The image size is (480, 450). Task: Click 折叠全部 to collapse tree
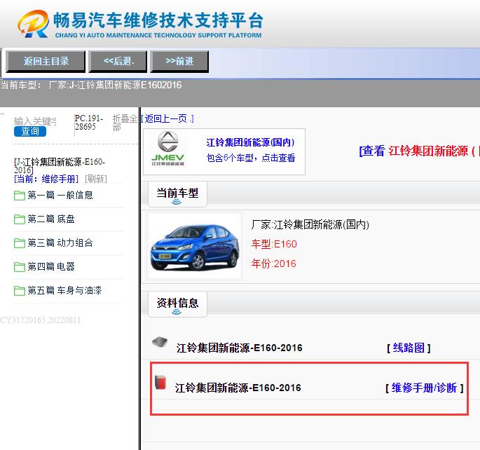[x=125, y=123]
